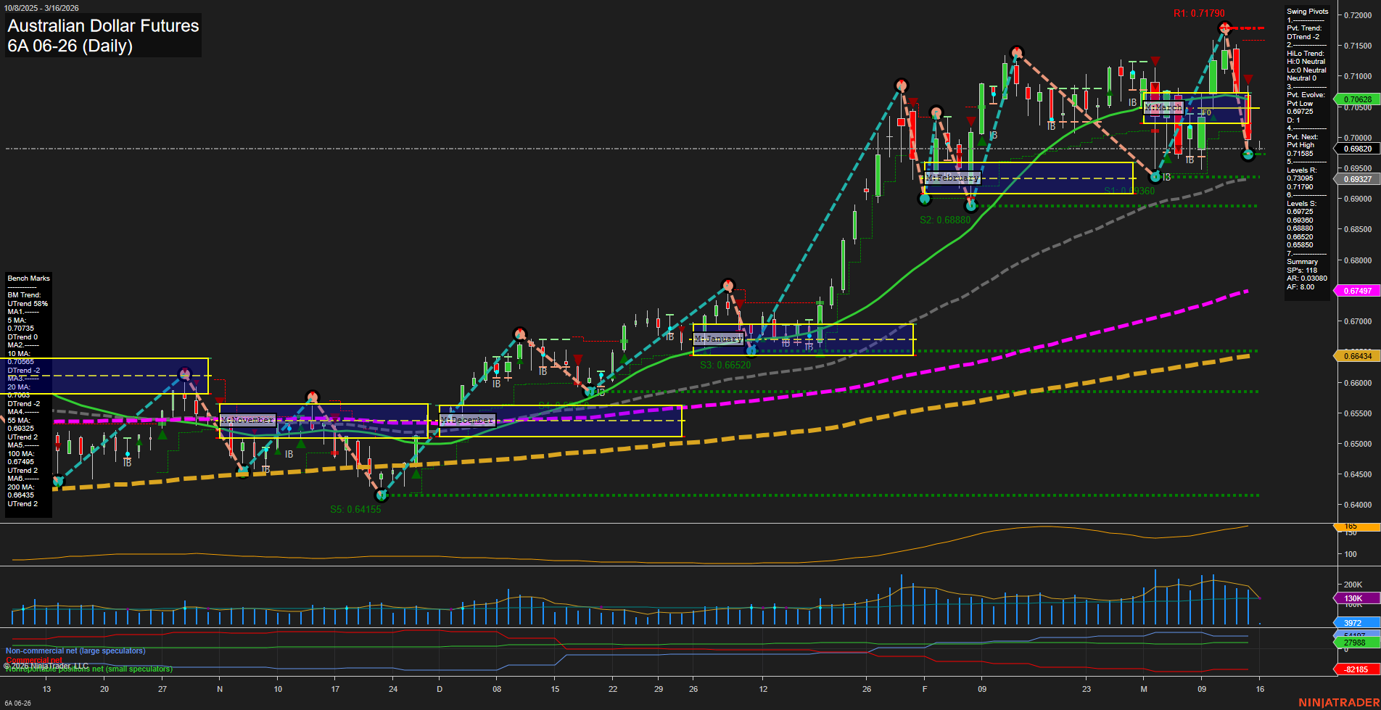
Task: Select the 6A 06-26 tab at bottom left
Action: coord(17,703)
